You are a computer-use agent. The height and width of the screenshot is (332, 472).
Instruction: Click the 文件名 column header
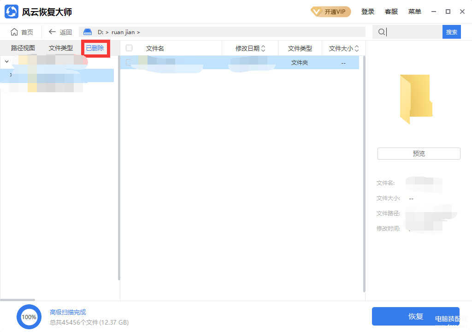point(155,48)
